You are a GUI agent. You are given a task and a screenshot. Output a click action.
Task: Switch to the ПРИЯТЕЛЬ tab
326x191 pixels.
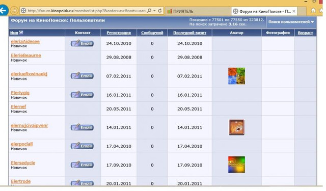coord(198,11)
